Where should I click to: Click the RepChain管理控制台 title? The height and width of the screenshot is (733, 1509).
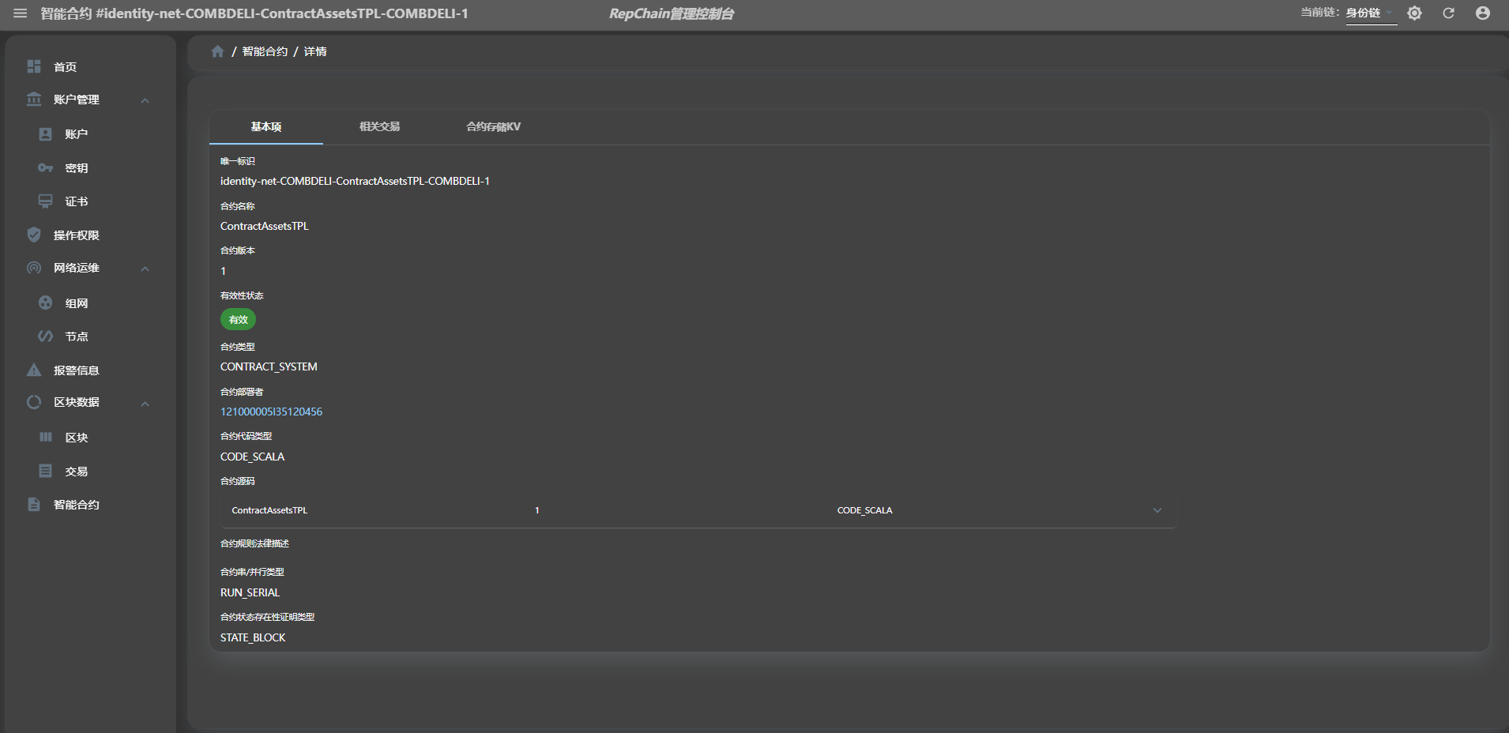coord(672,13)
